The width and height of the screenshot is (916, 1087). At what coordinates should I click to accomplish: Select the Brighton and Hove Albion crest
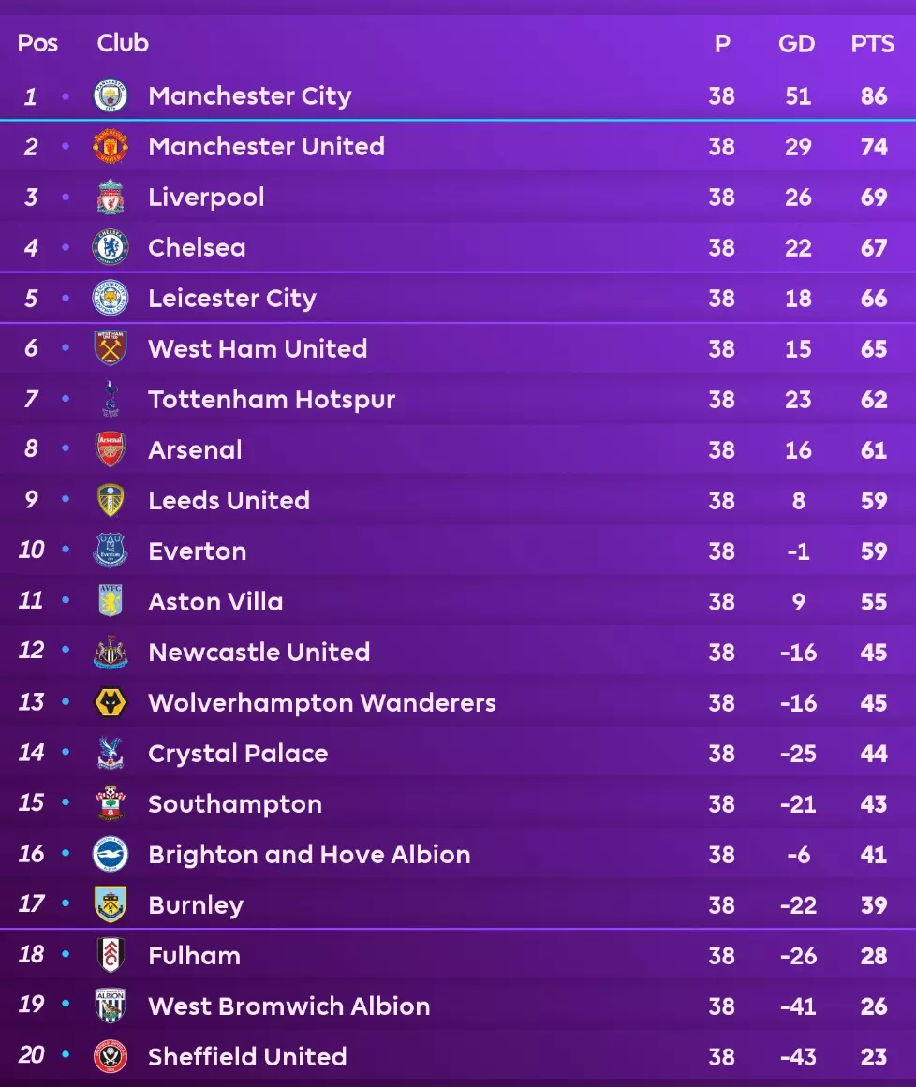(x=111, y=854)
